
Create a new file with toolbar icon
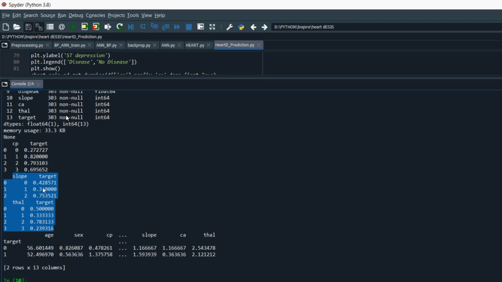6,27
